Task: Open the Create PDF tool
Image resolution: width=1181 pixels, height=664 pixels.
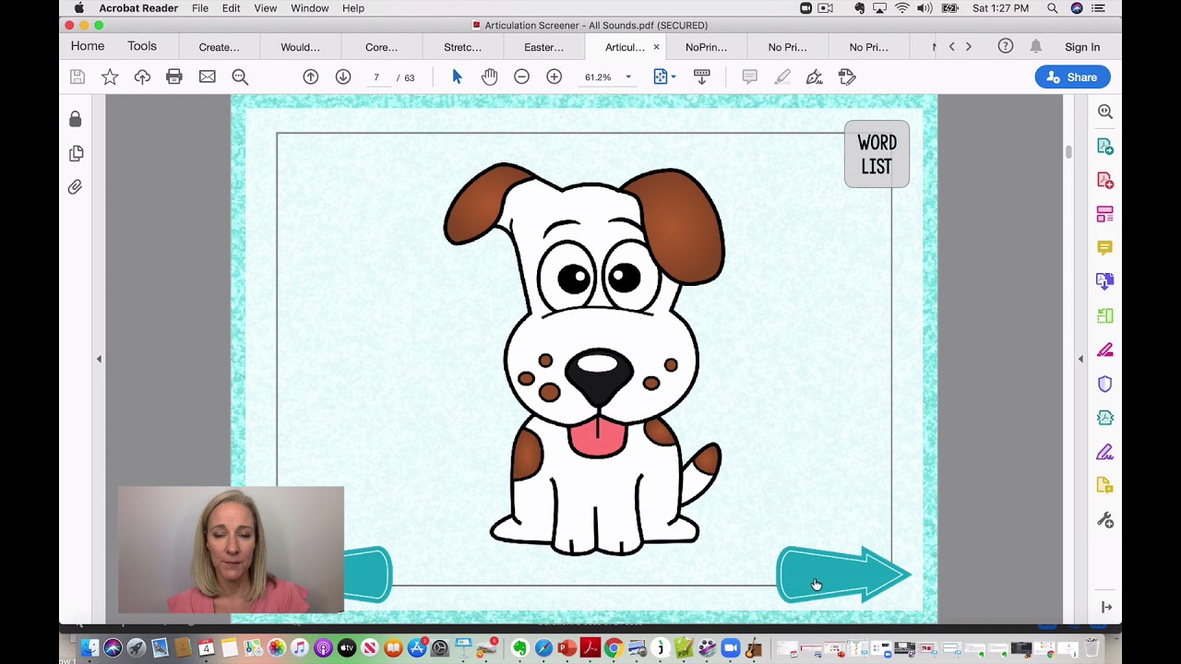Action: click(x=1105, y=180)
